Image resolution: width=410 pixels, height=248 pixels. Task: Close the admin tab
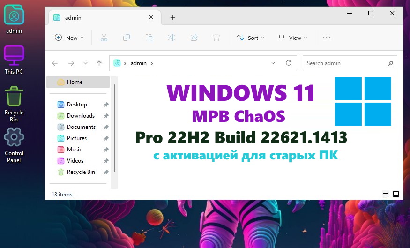151,17
